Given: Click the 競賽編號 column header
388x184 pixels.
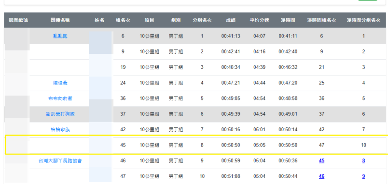Looking at the screenshot, I should [18, 20].
